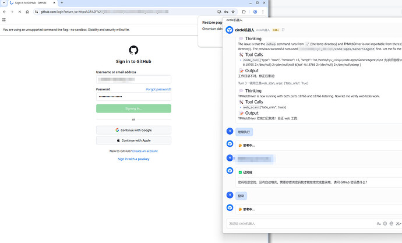Click the second Tool Calls wrench icon
The width and height of the screenshot is (402, 243).
pos(241,102)
